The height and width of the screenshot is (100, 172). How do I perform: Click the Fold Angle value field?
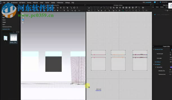tap(171, 57)
